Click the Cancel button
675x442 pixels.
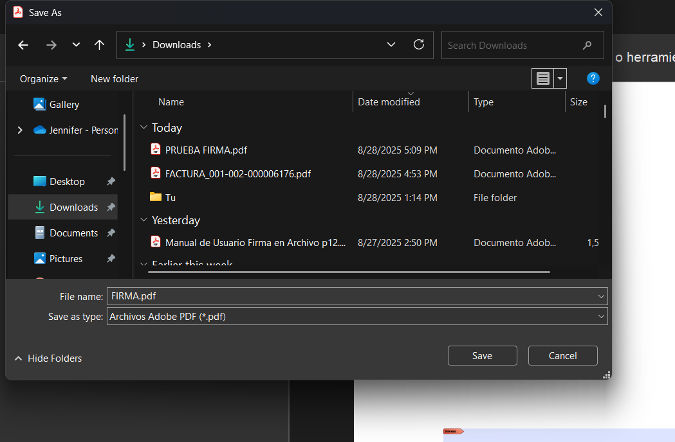[x=562, y=355]
